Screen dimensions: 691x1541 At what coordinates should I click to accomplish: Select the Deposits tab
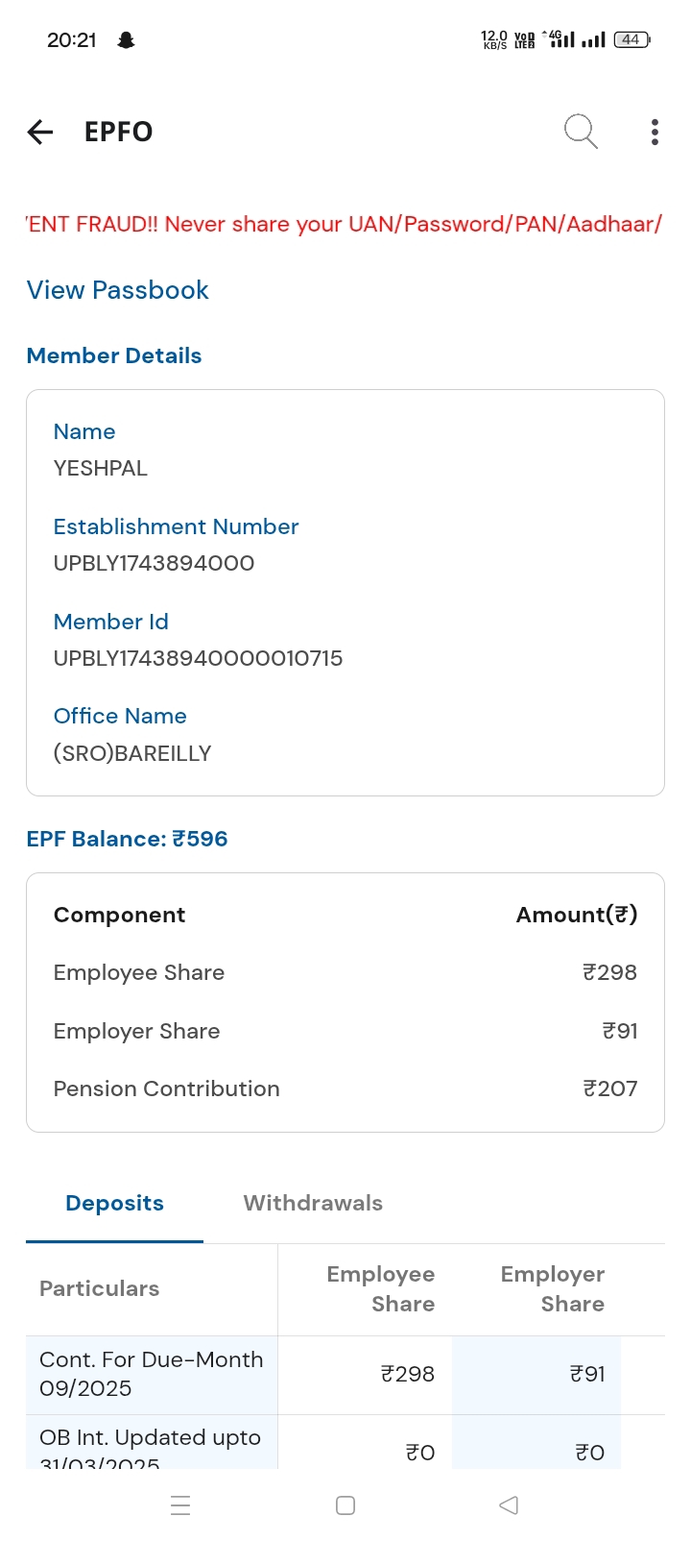[x=114, y=1203]
